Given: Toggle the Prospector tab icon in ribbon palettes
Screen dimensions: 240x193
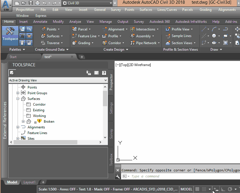Looking at the screenshot, I should (x=22, y=29).
